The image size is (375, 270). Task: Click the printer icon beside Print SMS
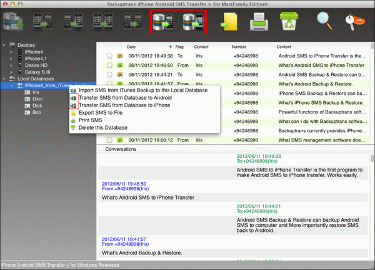pyautogui.click(x=73, y=120)
